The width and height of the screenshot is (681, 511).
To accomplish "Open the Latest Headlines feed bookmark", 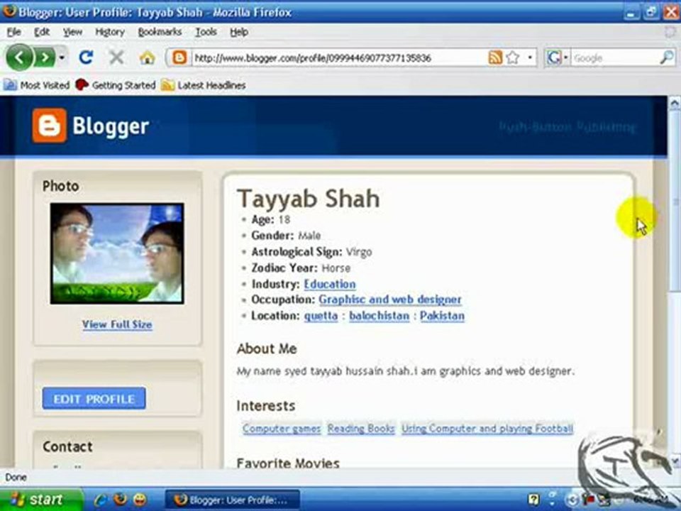I will point(204,84).
